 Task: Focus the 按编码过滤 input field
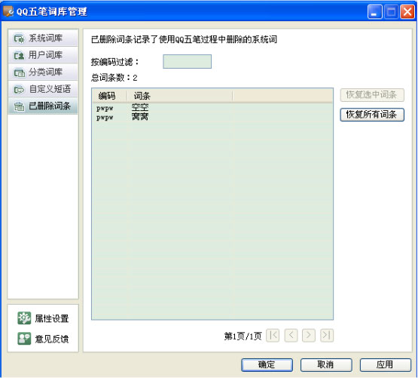pyautogui.click(x=187, y=61)
